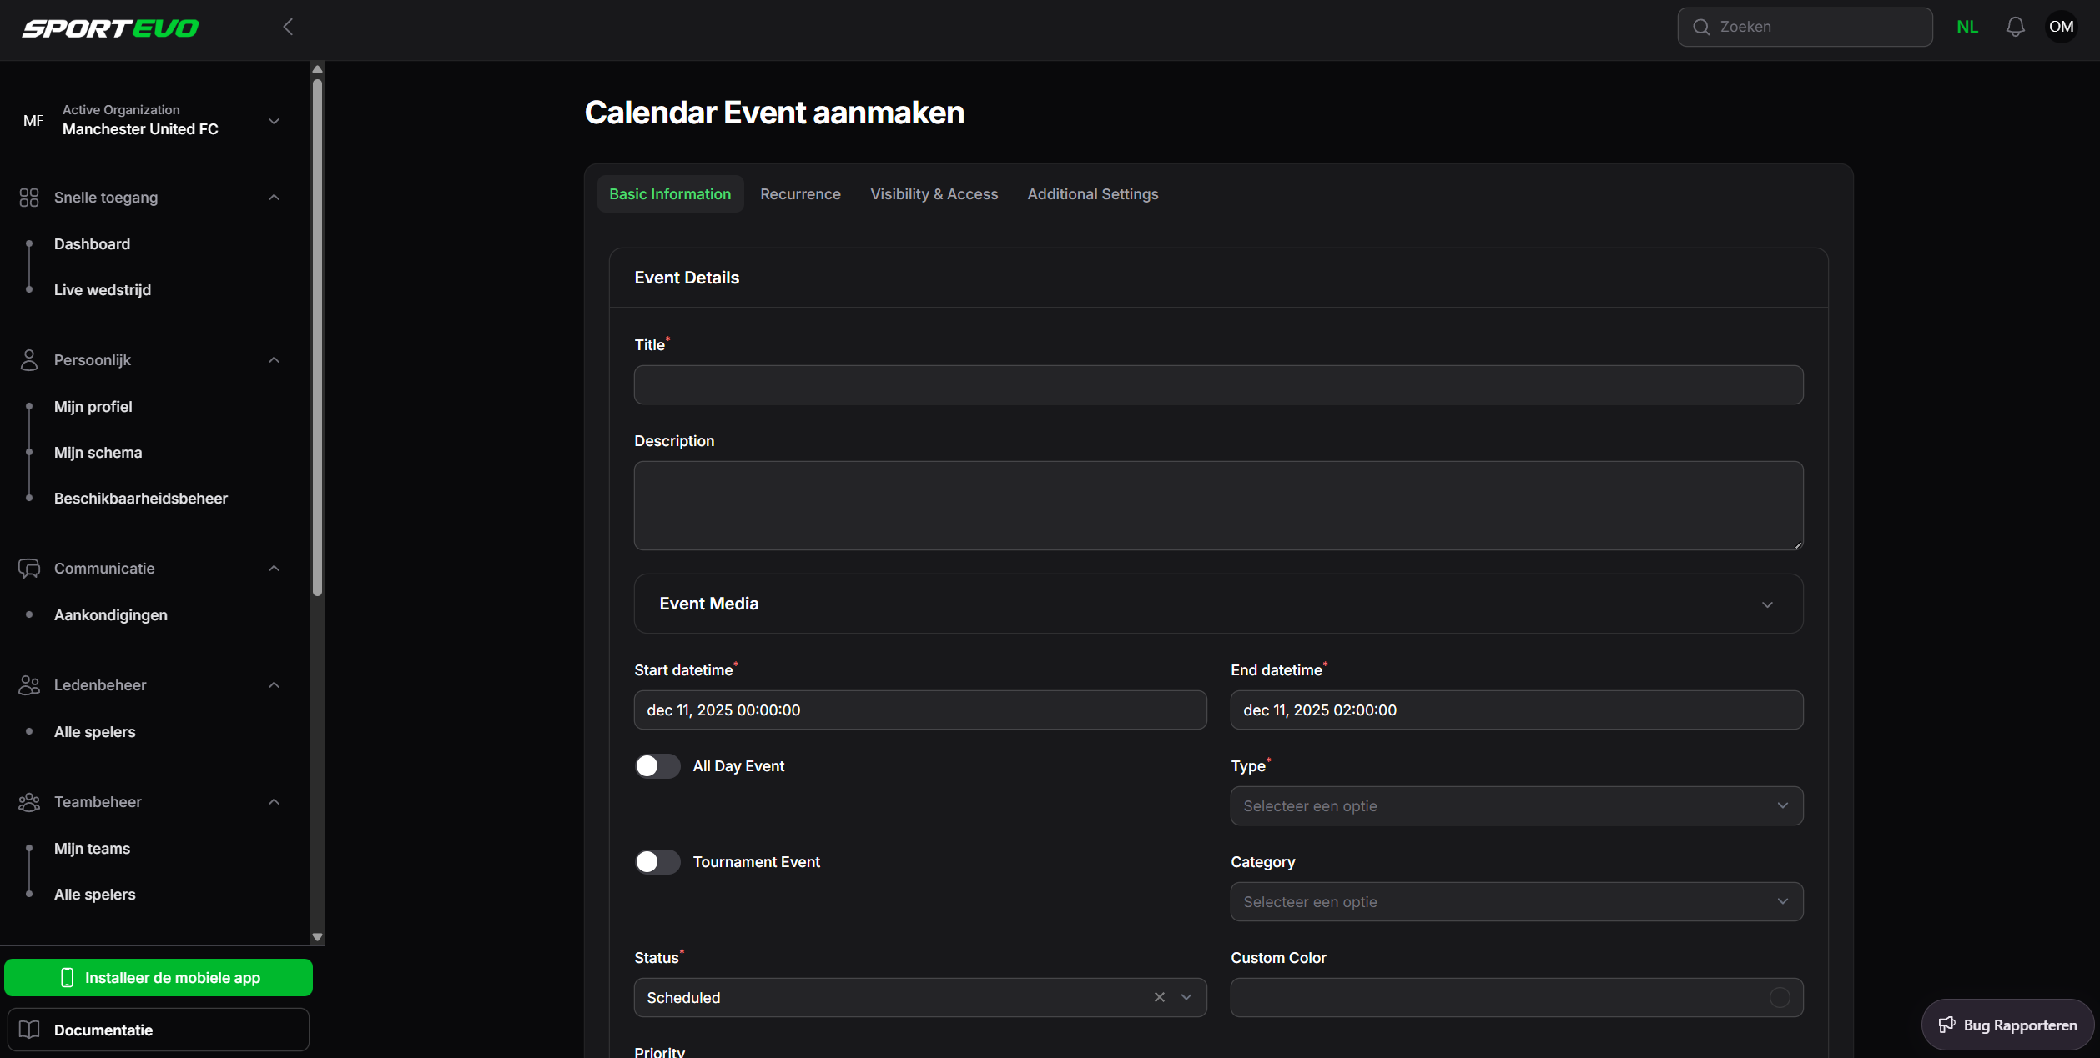Click the NL language indicator
Image resolution: width=2100 pixels, height=1058 pixels.
[1967, 26]
